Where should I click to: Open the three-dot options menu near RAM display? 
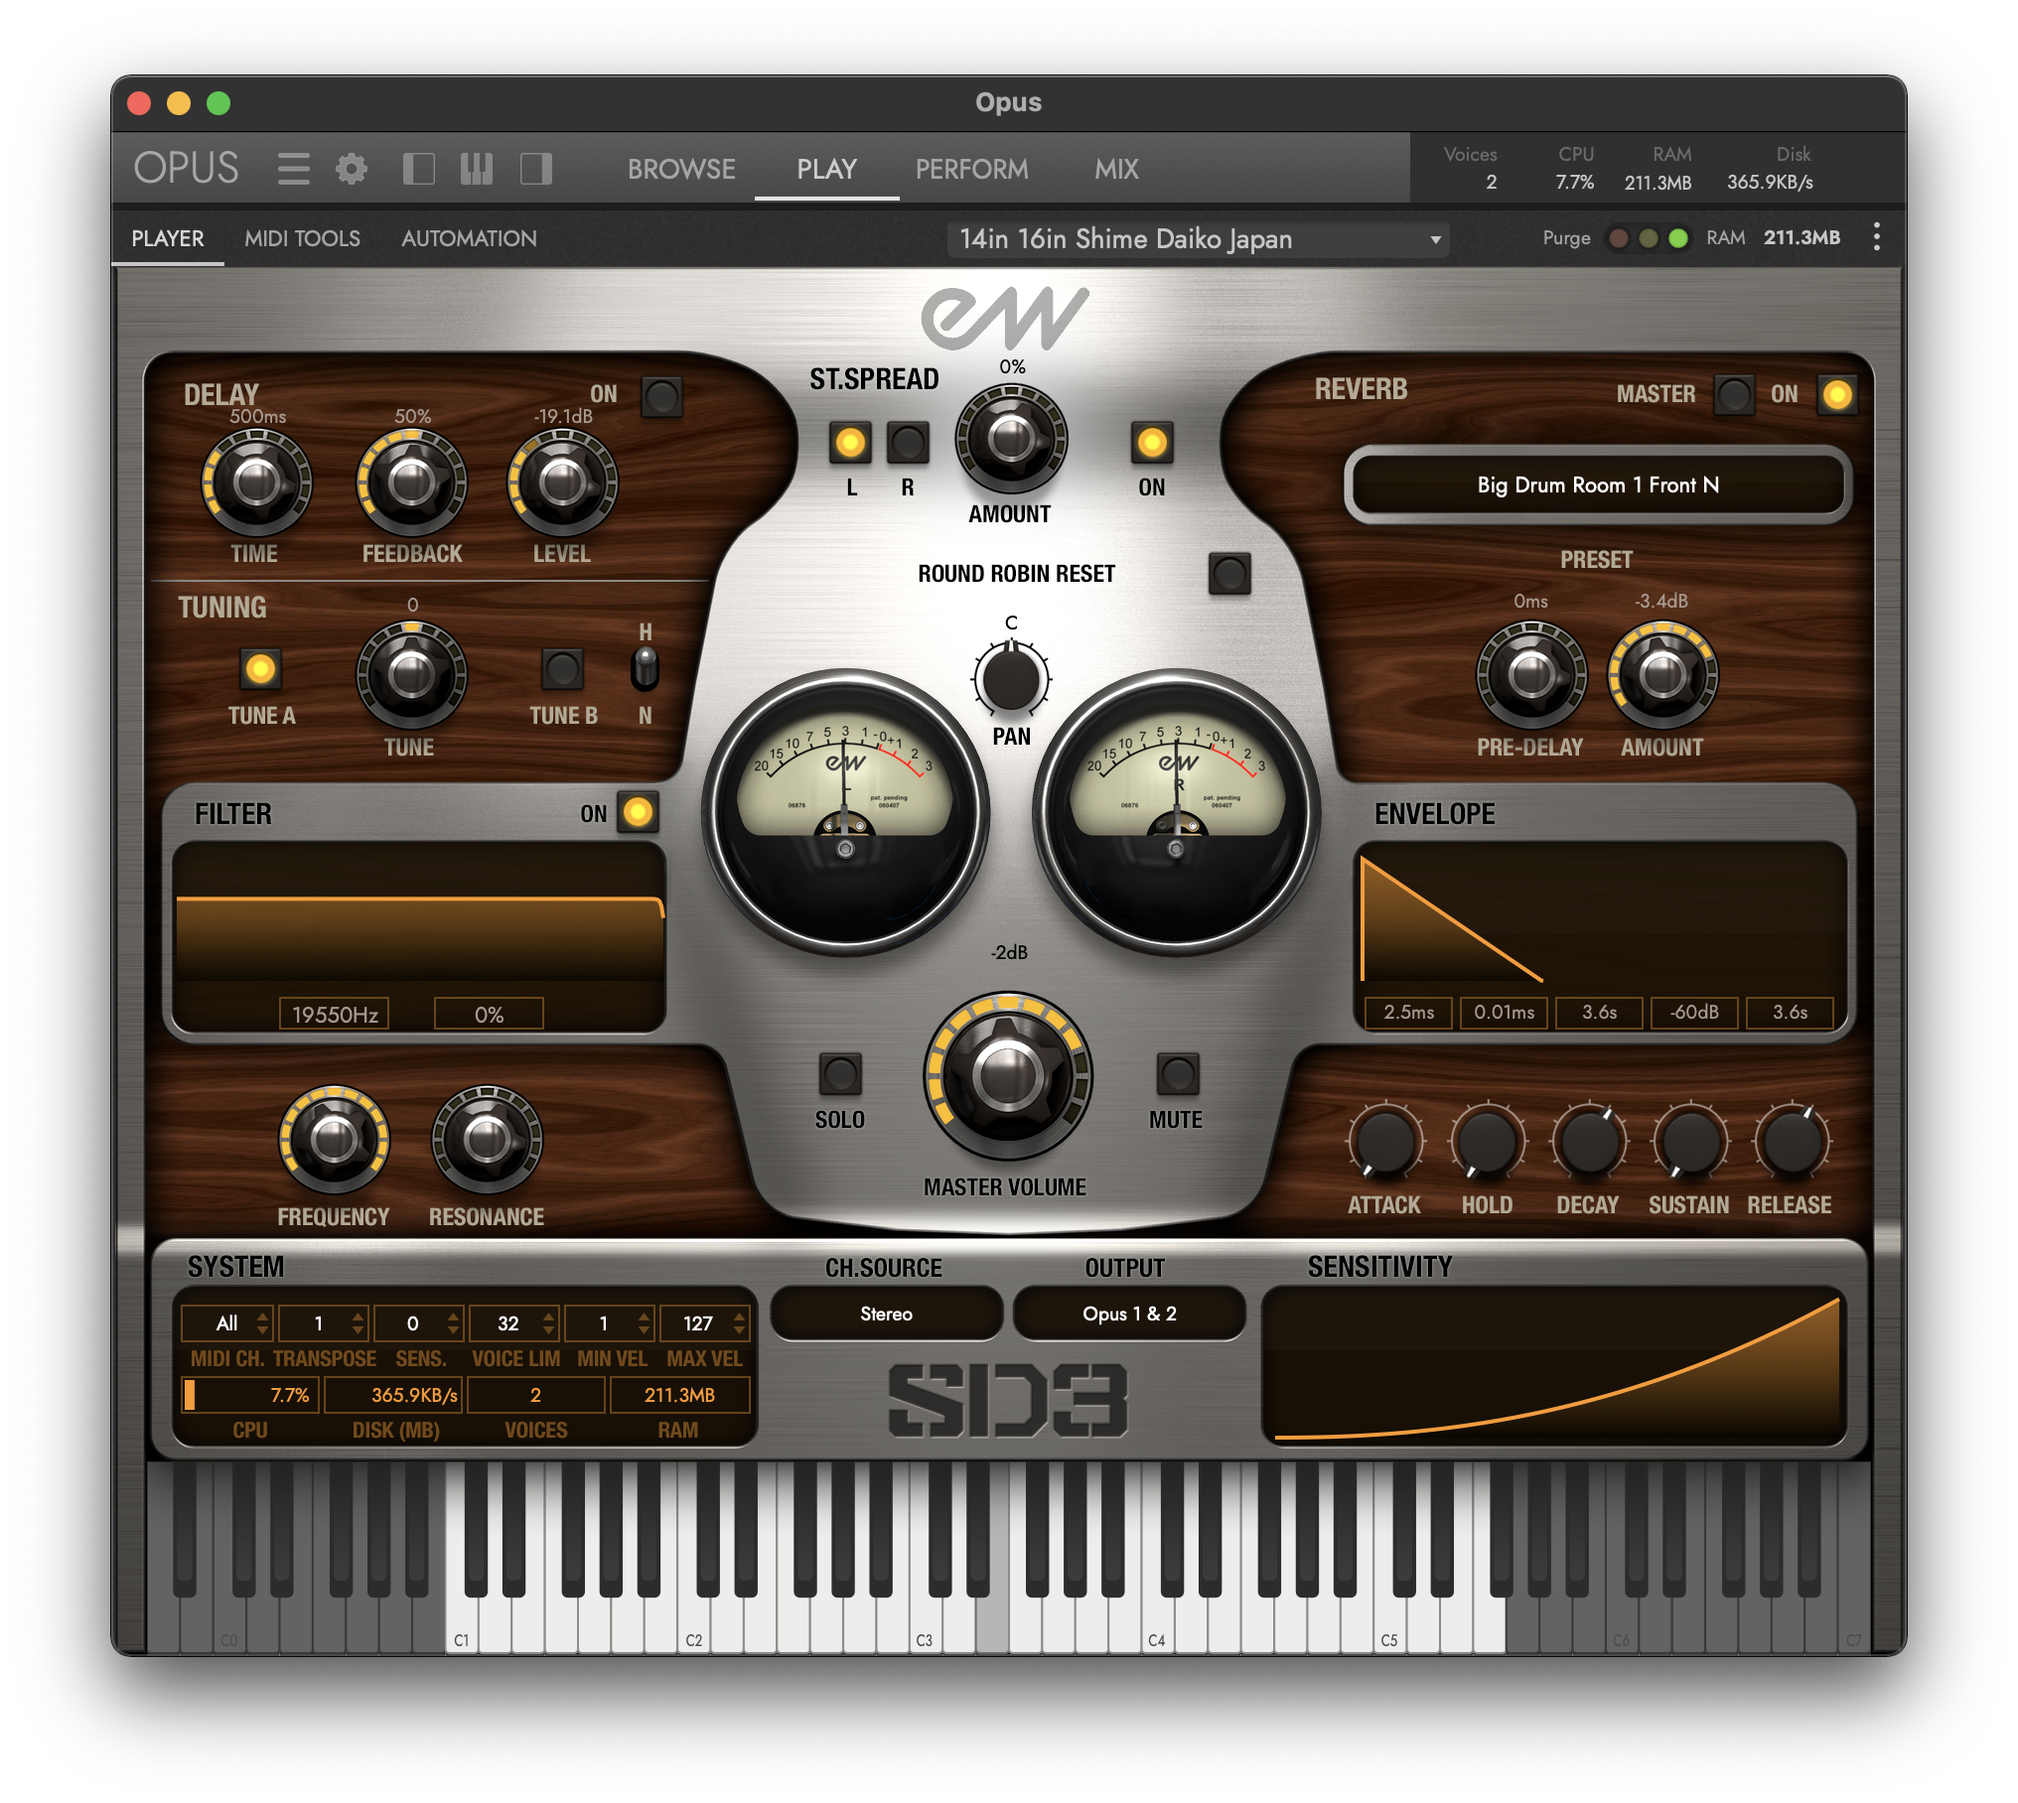1877,237
